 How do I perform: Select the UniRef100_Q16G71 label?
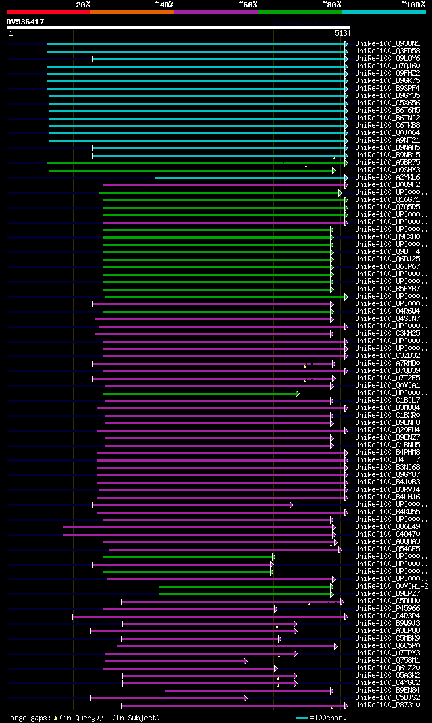point(387,199)
